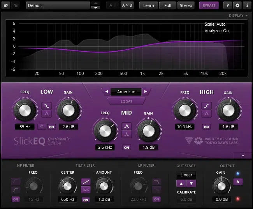Open the settings gear icon
The width and height of the screenshot is (253, 209).
pyautogui.click(x=237, y=5)
